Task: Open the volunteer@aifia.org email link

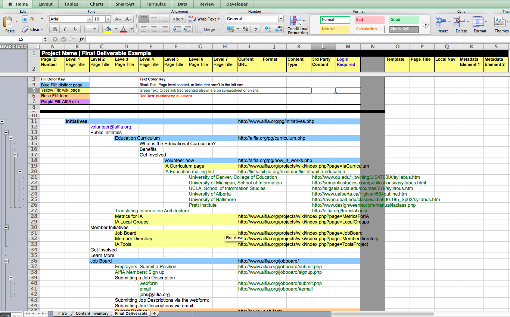Action: click(x=111, y=127)
